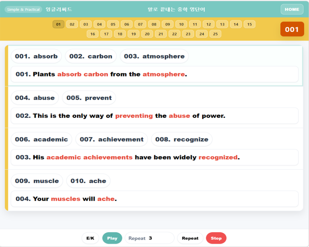The image size is (309, 247).
Task: Go to lesson tab 16
Action: (x=93, y=34)
